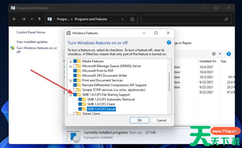Click the folder icon beside SMB 1.0/CIFS Client

(84, 104)
